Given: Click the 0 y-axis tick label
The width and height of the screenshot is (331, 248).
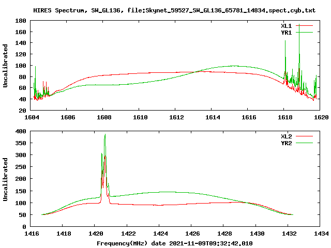Looking at the screenshot, I should coord(24,227).
